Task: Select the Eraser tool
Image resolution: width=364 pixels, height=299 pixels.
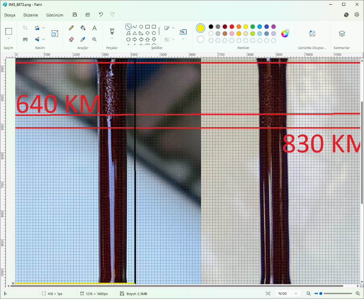Action: 71,39
